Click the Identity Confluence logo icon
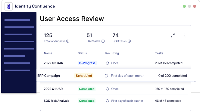The height and width of the screenshot is (111, 200). click(8, 6)
